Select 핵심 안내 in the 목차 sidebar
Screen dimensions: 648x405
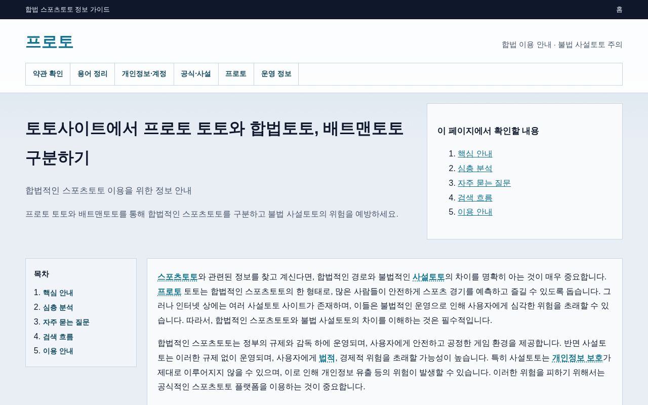[x=58, y=293]
